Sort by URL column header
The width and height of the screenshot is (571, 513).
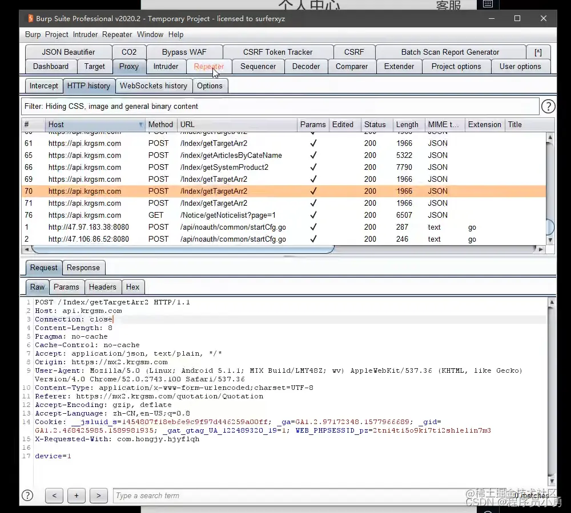coord(237,125)
